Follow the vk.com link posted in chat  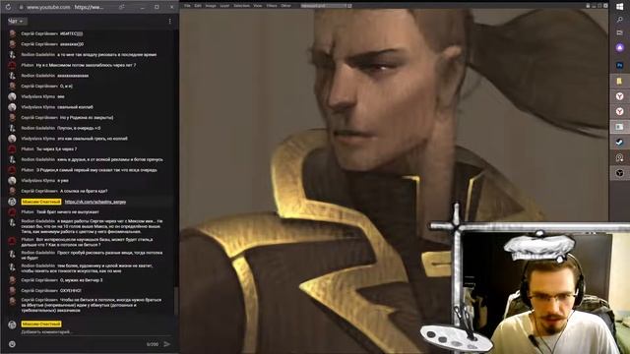point(95,202)
